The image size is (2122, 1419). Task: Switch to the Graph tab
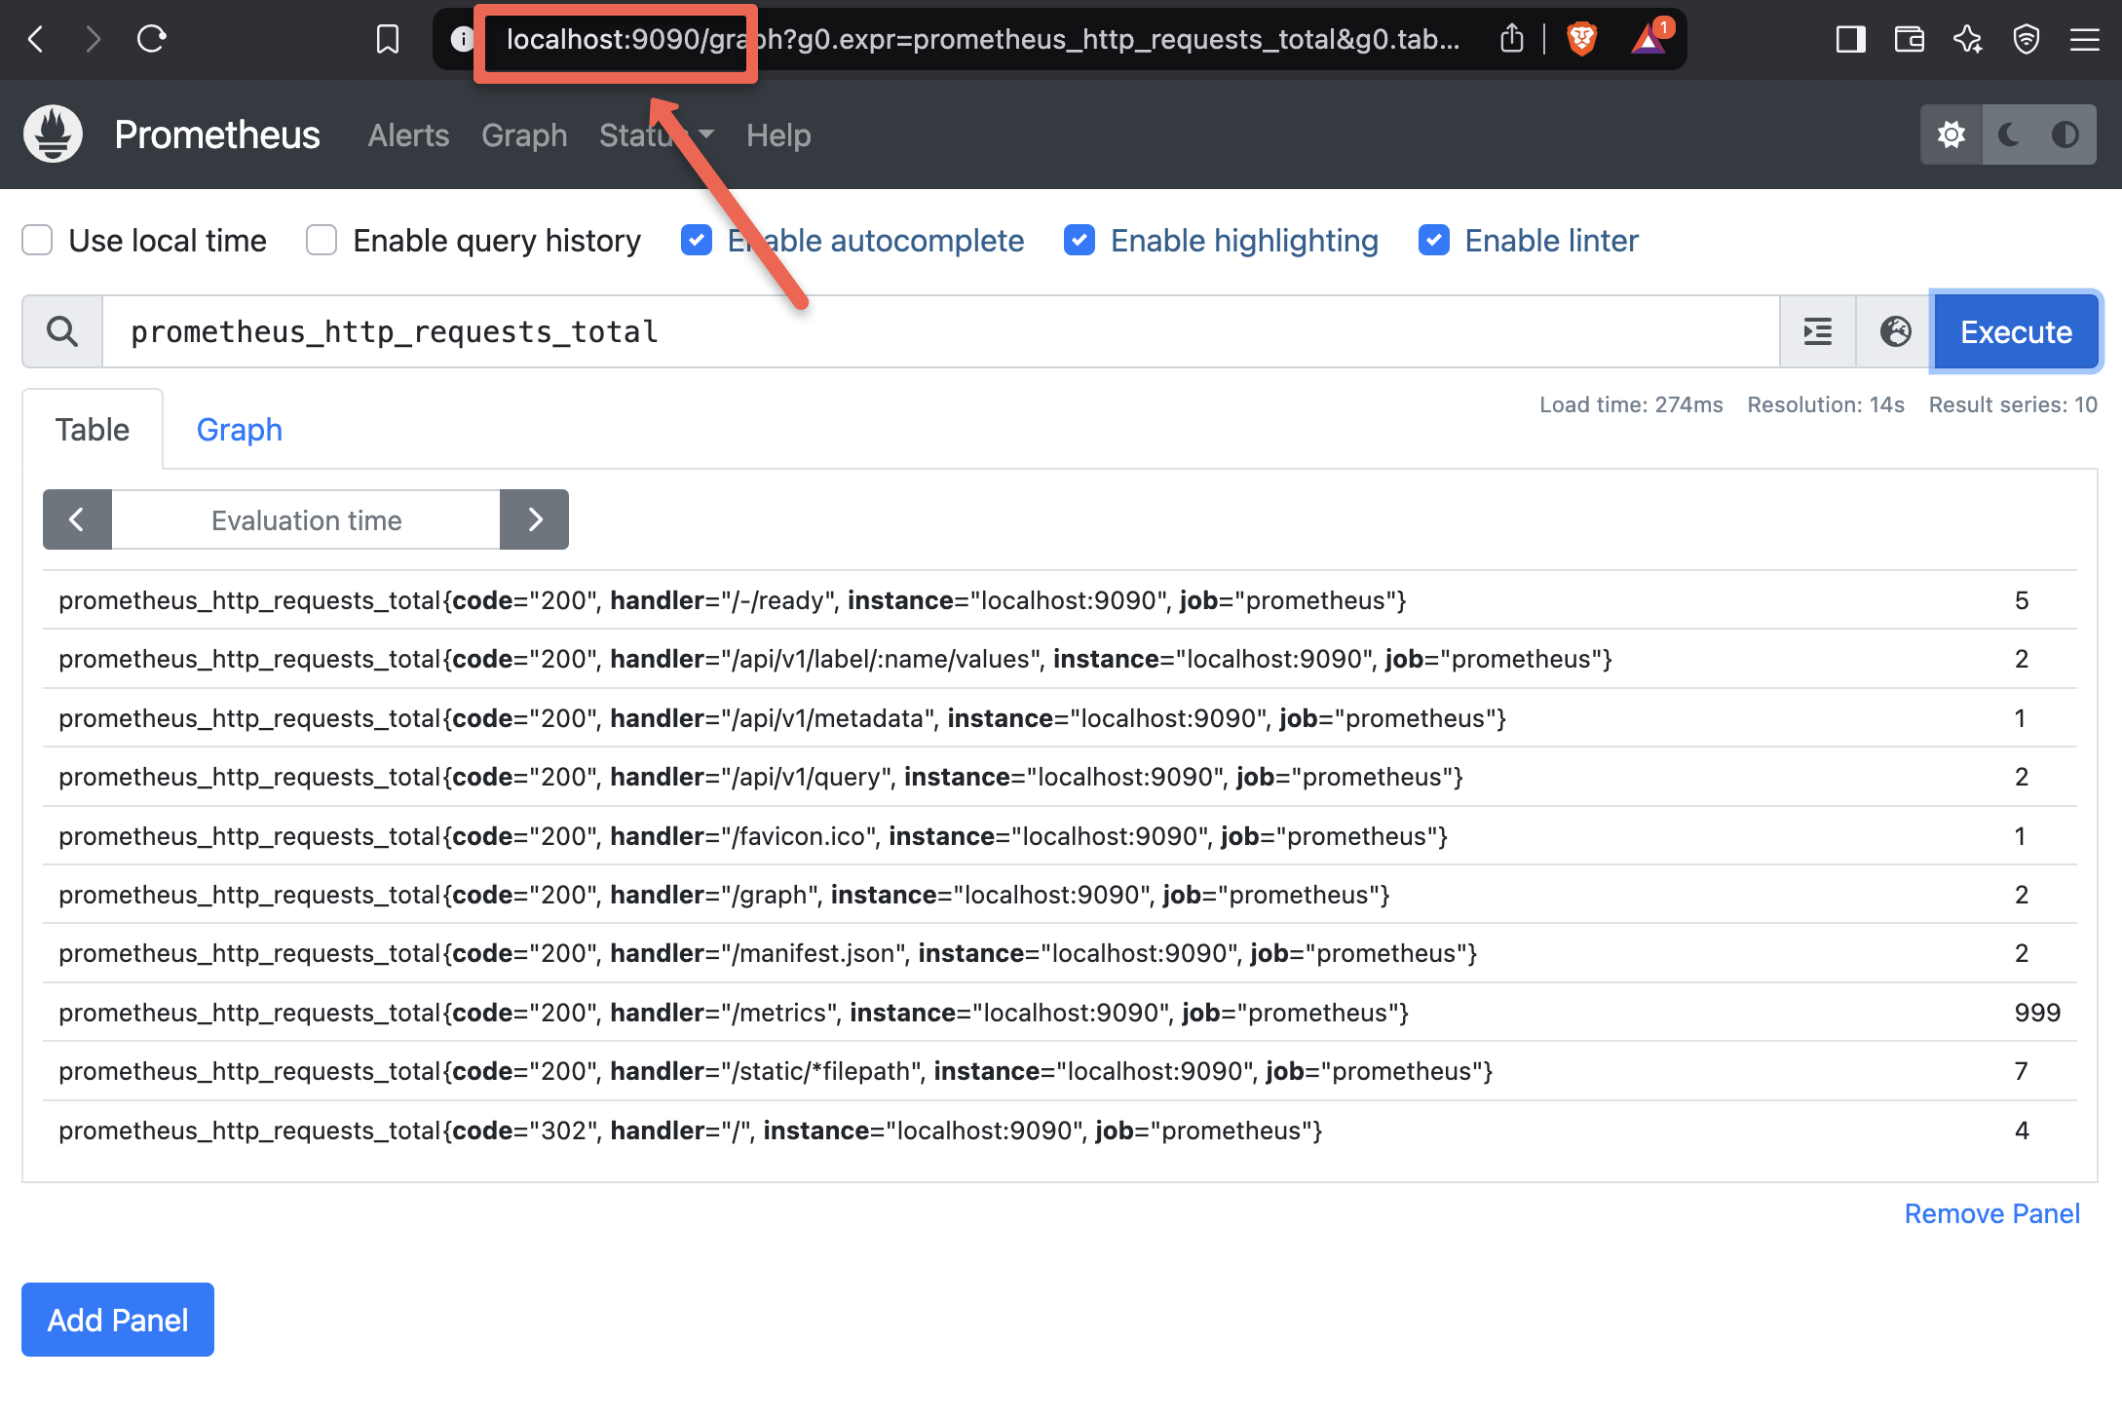coord(238,428)
